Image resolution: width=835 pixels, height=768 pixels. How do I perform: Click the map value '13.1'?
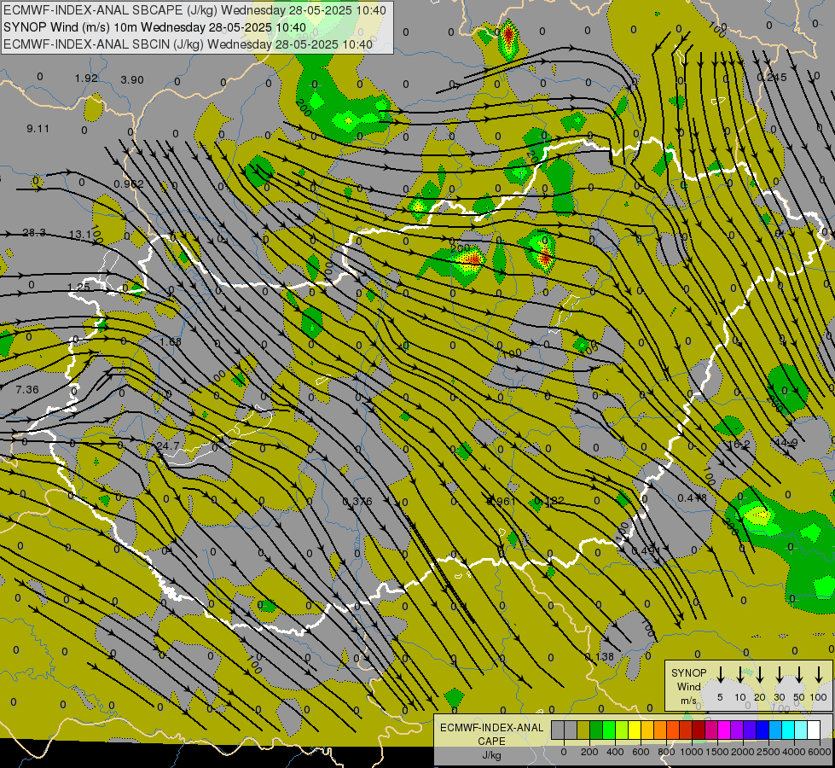tap(80, 234)
